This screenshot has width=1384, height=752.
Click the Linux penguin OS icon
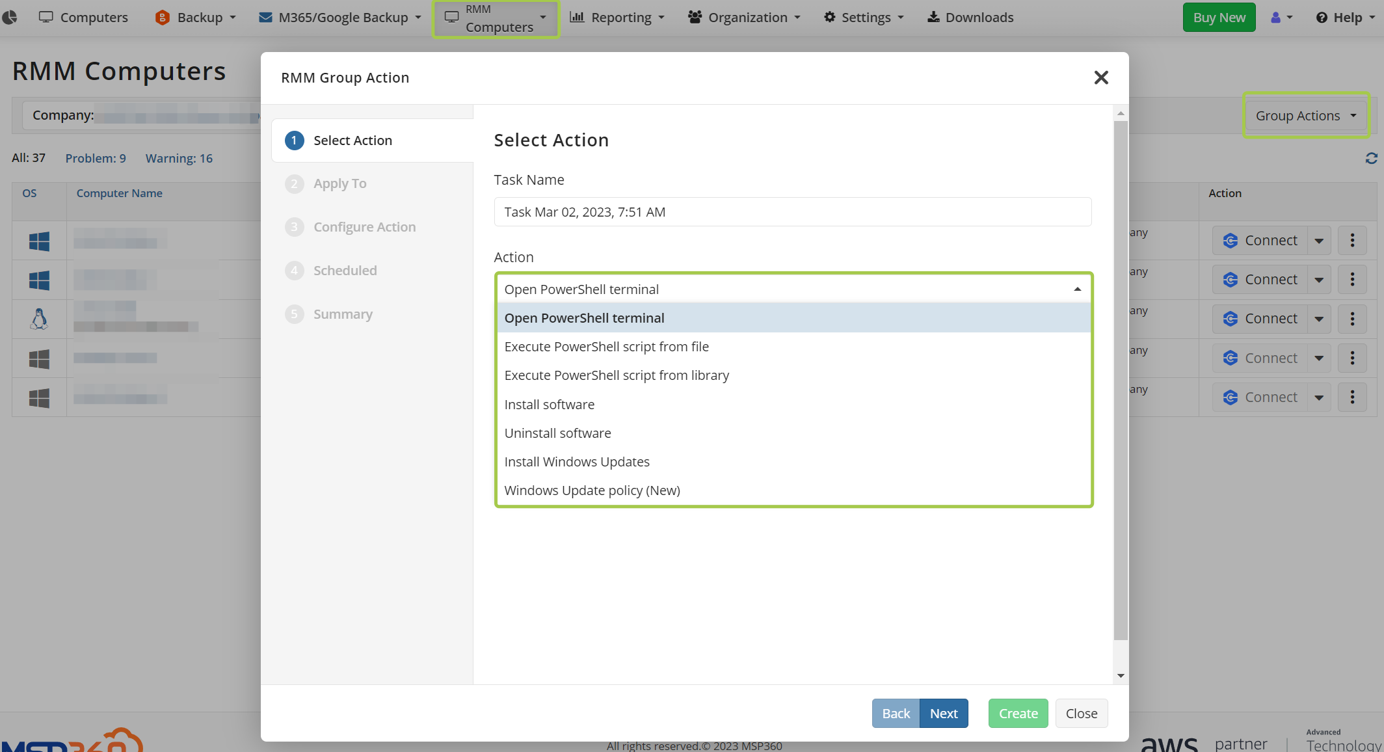(x=39, y=319)
